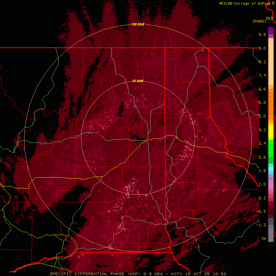Image resolution: width=276 pixels, height=276 pixels.
Task: Click the -0.5 scale value
Action: pyautogui.click(x=261, y=212)
